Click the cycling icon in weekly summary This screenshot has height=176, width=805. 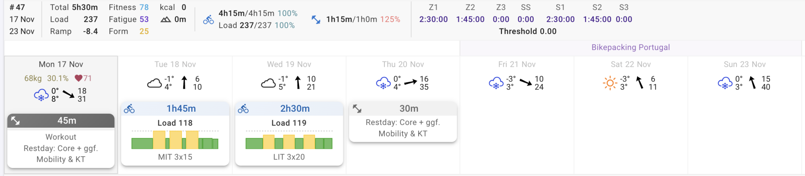pos(208,19)
